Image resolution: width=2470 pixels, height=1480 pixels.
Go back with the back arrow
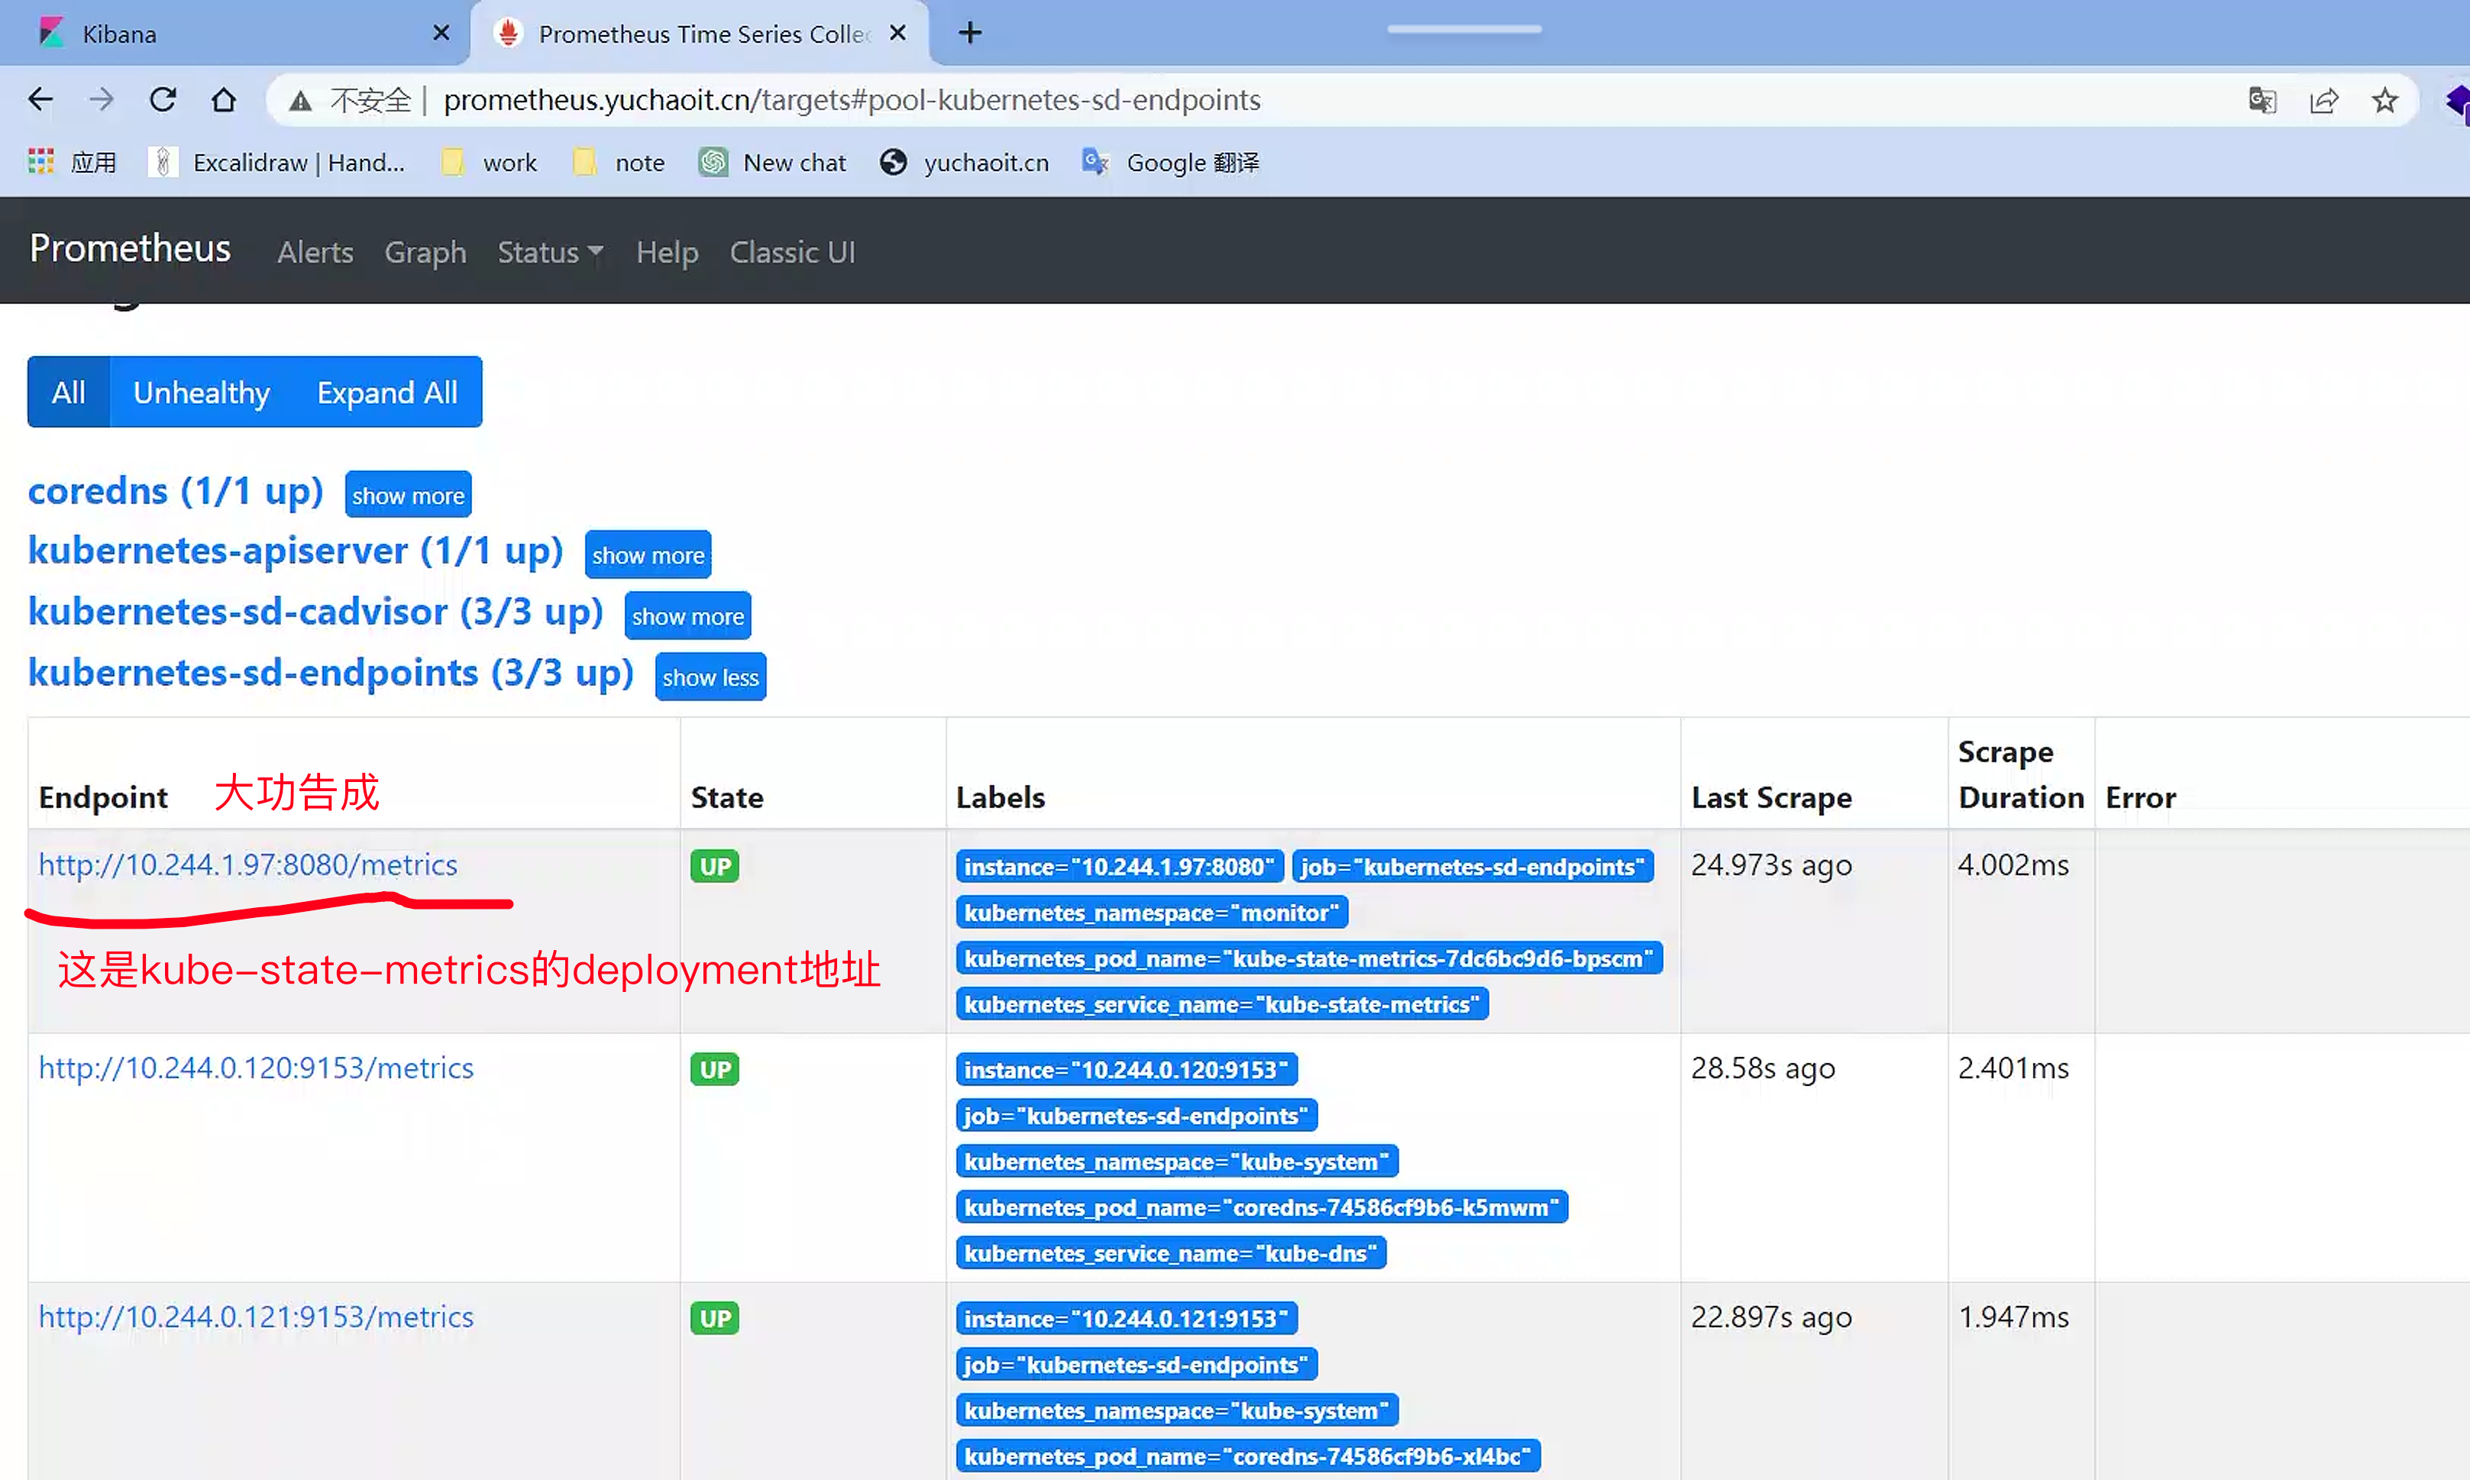coord(41,100)
